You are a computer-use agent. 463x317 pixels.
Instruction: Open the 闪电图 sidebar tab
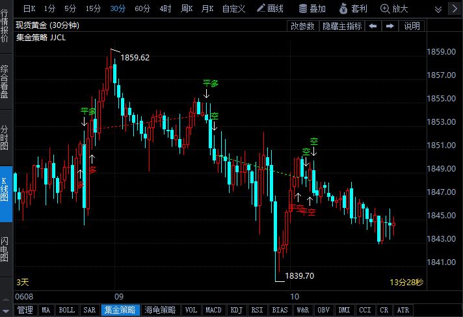click(x=5, y=249)
